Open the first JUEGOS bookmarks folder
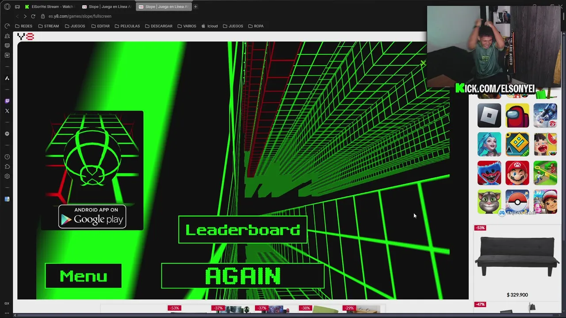 coord(75,26)
